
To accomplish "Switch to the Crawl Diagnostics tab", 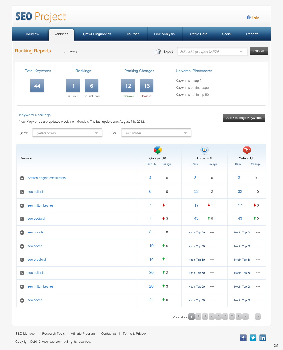I will pyautogui.click(x=97, y=34).
